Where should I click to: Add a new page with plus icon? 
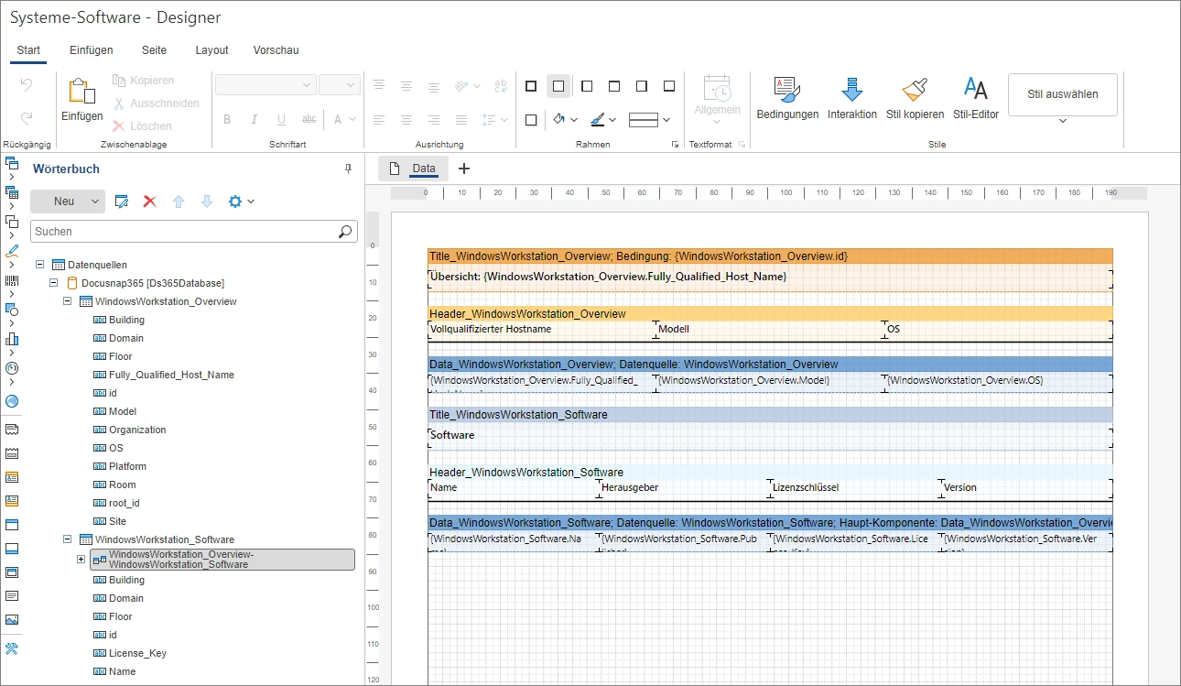point(464,169)
